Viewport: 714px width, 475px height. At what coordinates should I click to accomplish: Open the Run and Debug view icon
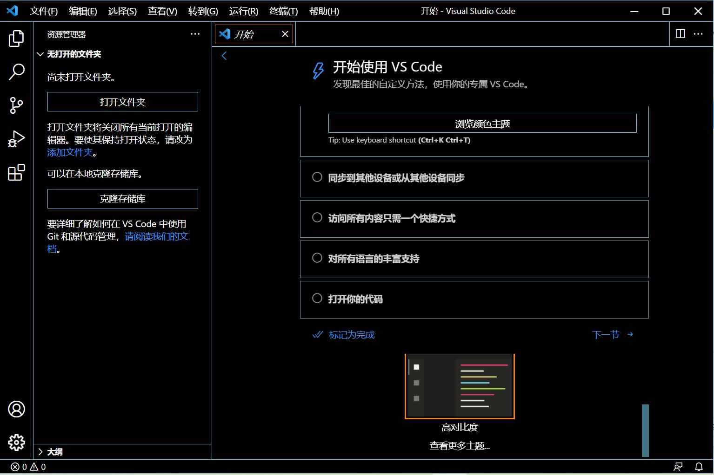[x=16, y=139]
